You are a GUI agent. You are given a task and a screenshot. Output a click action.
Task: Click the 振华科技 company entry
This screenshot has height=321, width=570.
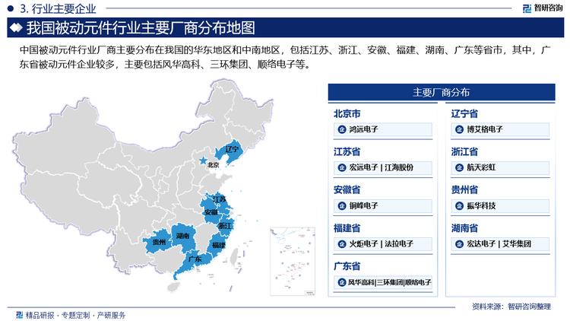coord(500,206)
